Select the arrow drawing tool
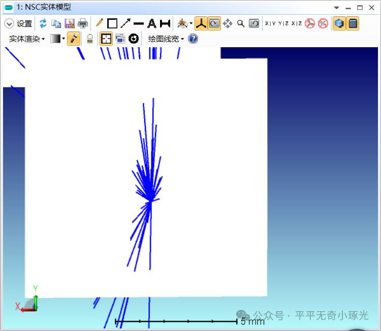 (x=125, y=23)
